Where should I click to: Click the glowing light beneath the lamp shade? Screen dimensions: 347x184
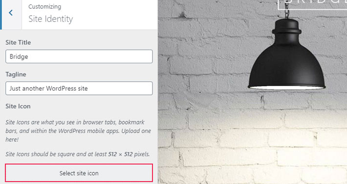[x=286, y=88]
